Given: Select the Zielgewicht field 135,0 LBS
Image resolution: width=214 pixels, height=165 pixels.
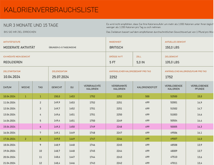Looking at the screenshot, I should [x=172, y=62].
